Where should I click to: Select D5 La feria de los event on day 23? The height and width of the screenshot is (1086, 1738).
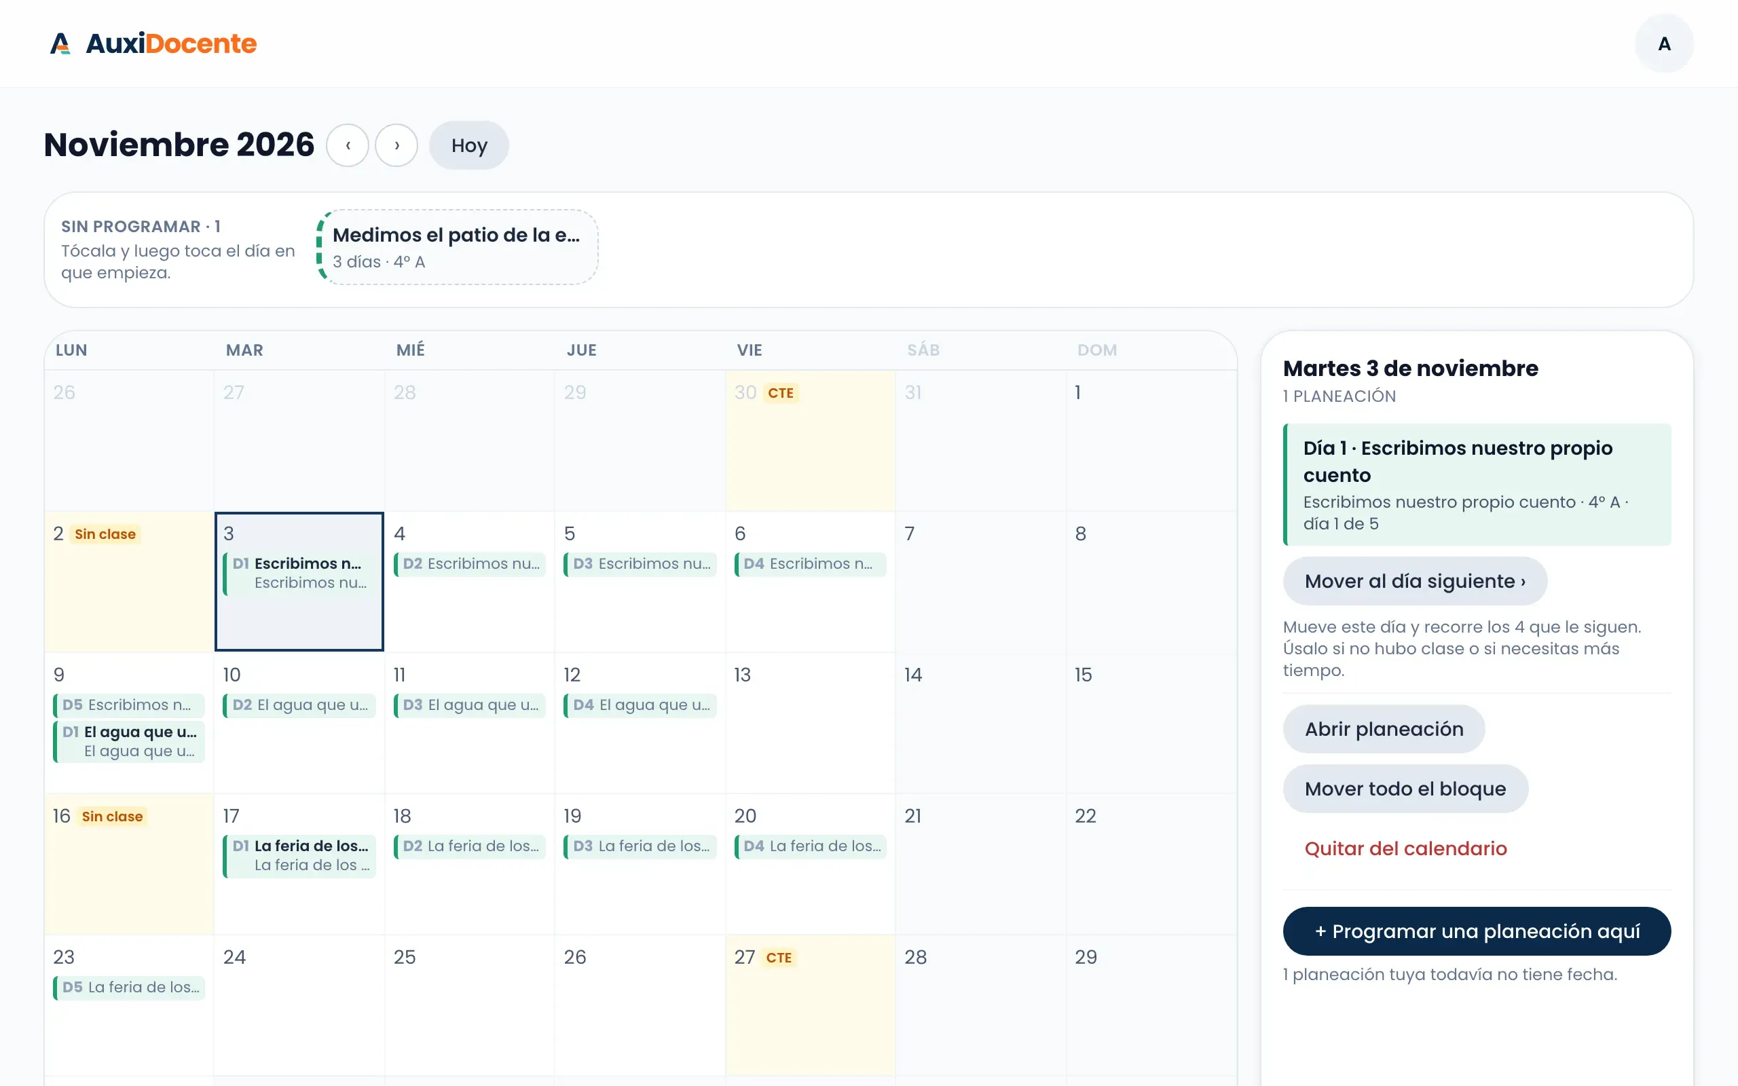click(x=129, y=987)
